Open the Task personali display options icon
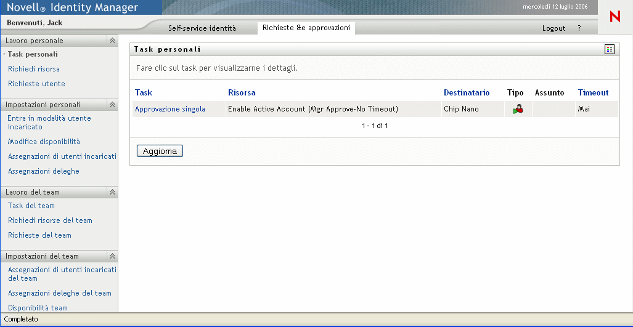633x327 pixels. tap(609, 49)
